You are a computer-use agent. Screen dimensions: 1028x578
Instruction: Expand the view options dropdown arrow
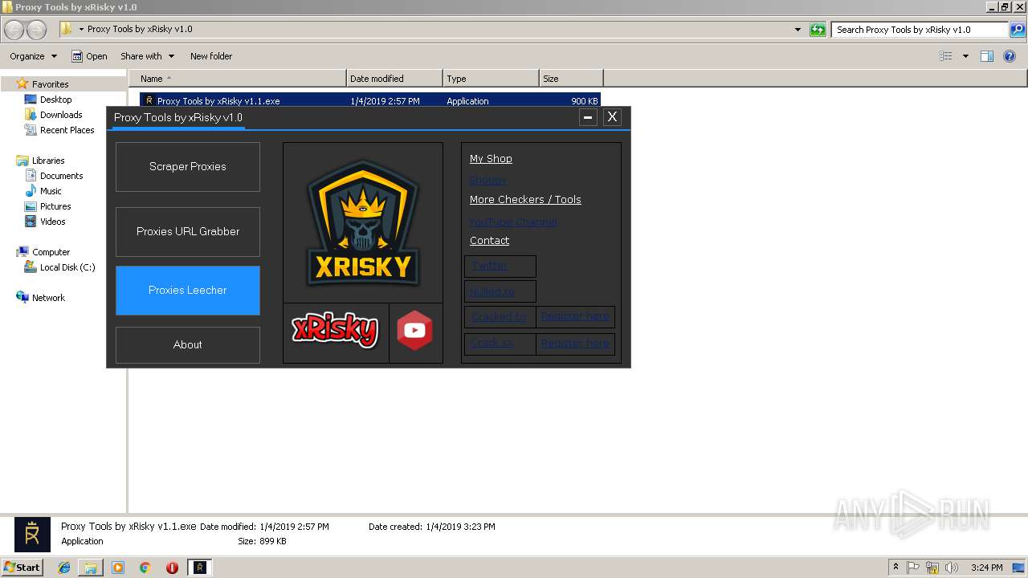coord(965,56)
